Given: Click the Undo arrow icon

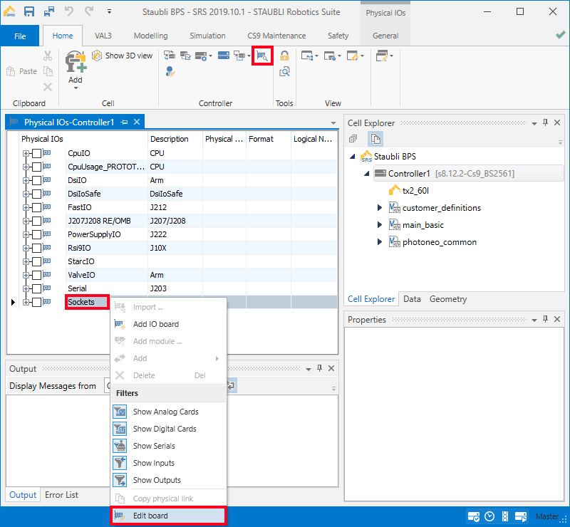Looking at the screenshot, I should pos(68,11).
